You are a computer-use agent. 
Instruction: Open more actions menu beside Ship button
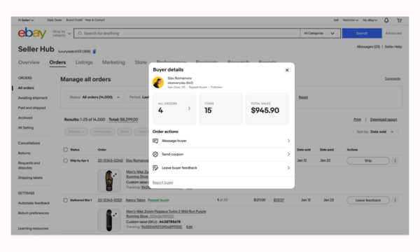(395, 161)
